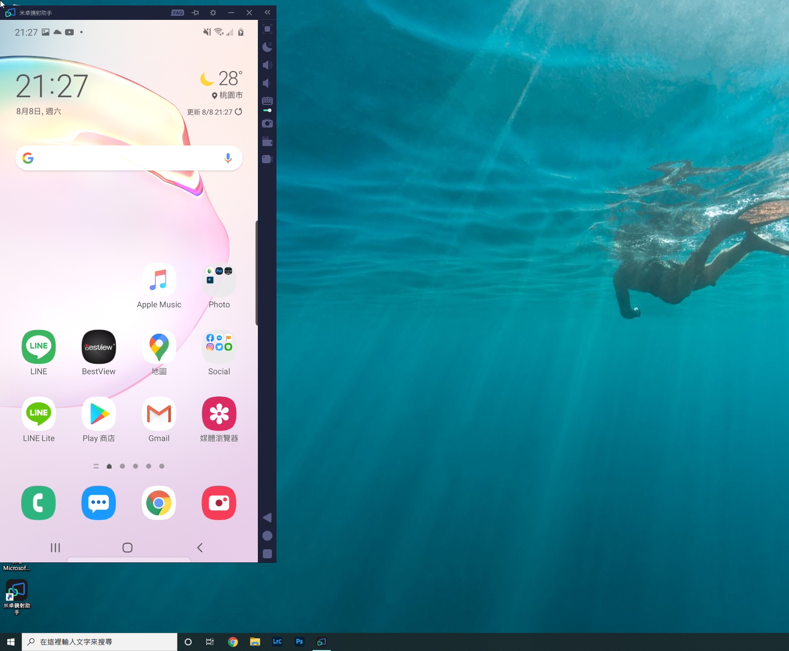789x651 pixels.
Task: Open the Social app folder
Action: click(219, 353)
